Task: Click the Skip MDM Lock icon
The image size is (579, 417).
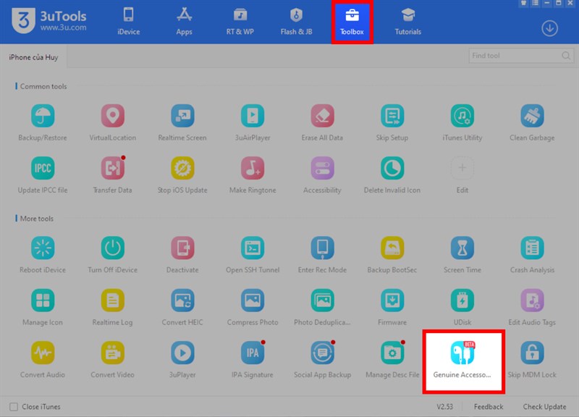Action: click(532, 353)
